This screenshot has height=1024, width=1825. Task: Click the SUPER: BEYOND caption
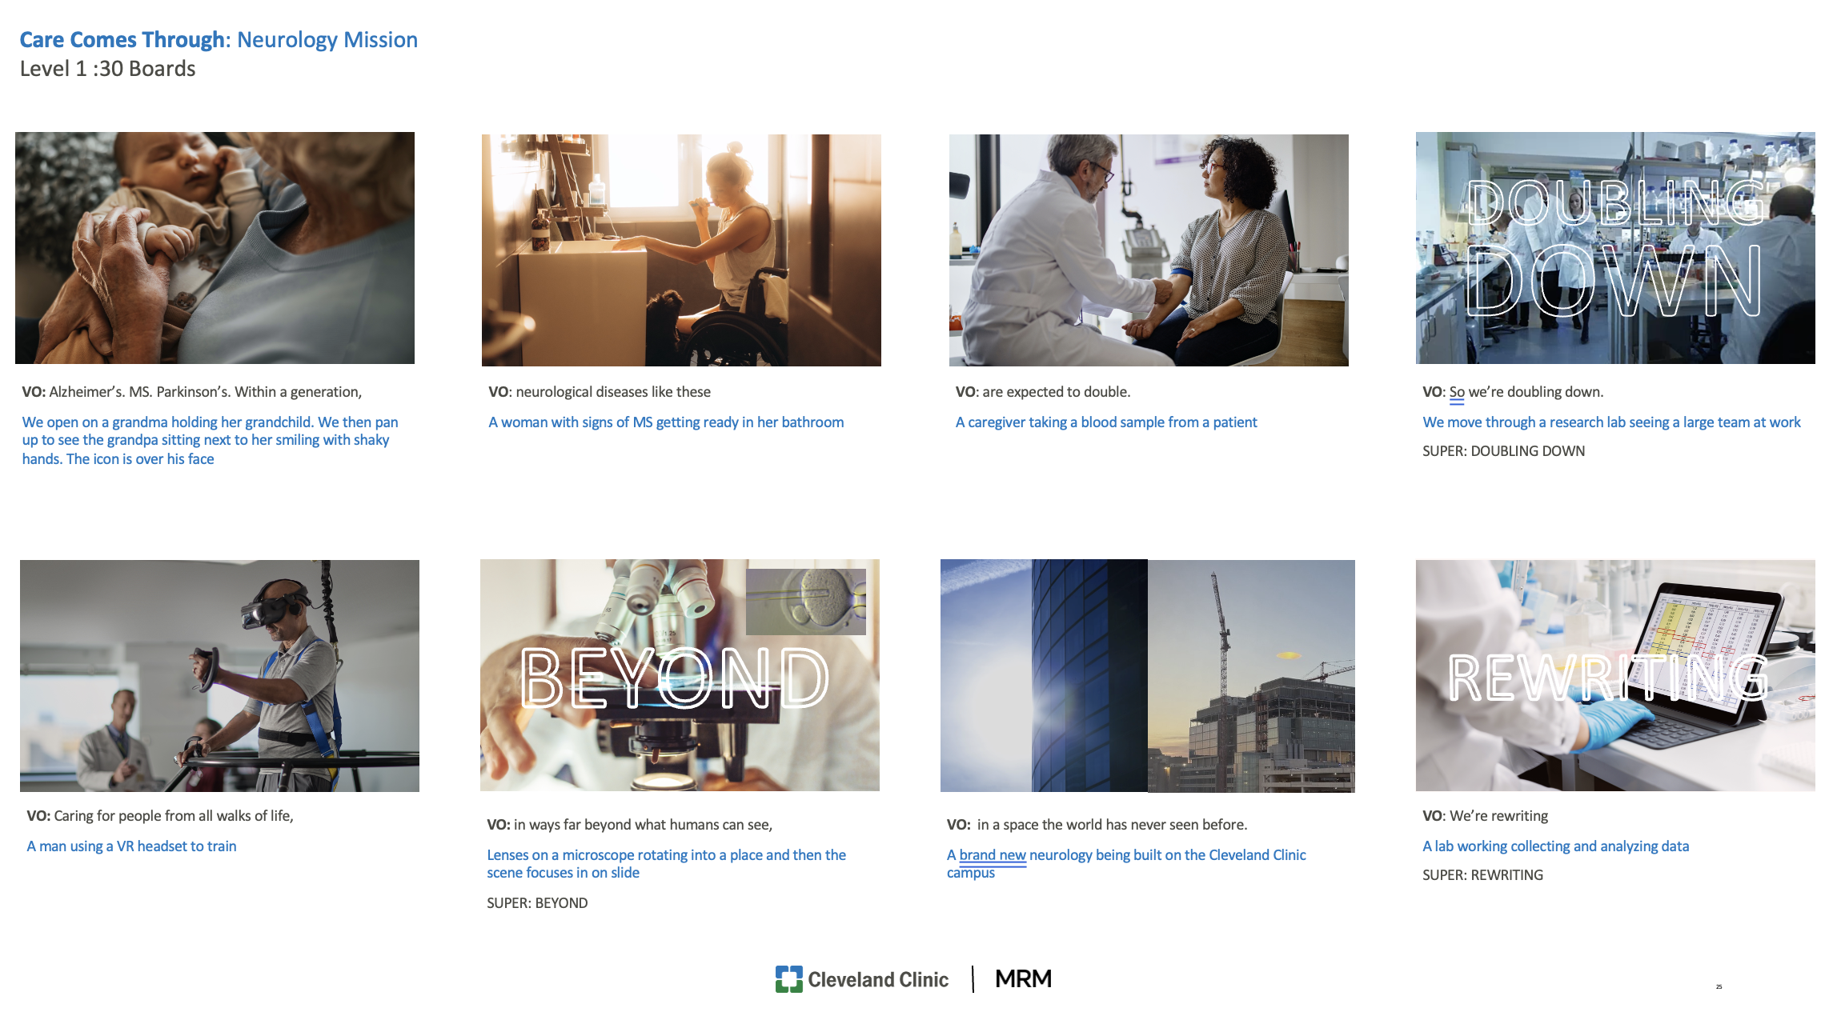[537, 902]
